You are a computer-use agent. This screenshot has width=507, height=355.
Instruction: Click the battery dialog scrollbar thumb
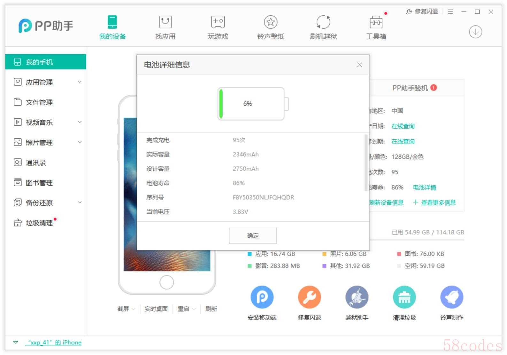[366, 163]
